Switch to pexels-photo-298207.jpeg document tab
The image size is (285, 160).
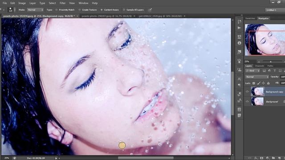[x=106, y=16]
